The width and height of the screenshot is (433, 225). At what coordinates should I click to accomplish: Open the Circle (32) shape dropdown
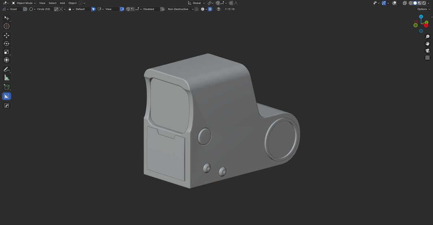(41, 9)
